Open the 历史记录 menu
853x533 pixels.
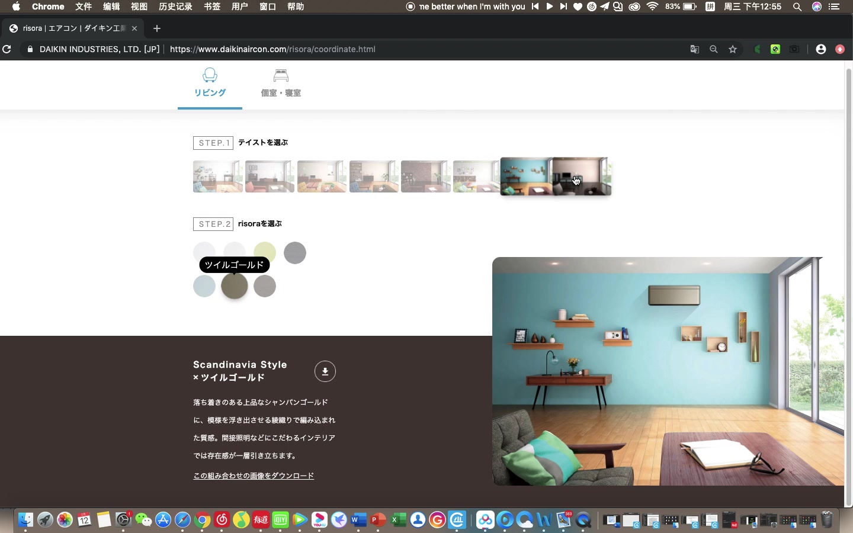[175, 7]
